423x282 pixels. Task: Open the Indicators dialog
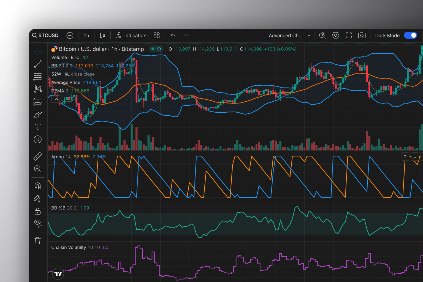131,36
